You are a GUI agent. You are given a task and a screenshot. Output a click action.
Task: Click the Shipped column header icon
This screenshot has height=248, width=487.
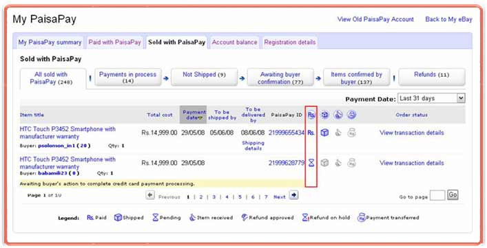pyautogui.click(x=324, y=115)
